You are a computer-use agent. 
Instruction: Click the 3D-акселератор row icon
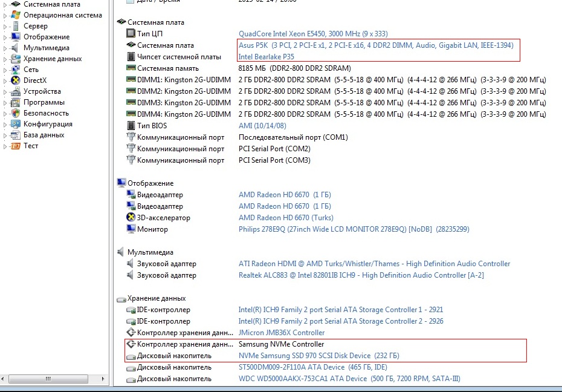pos(131,218)
